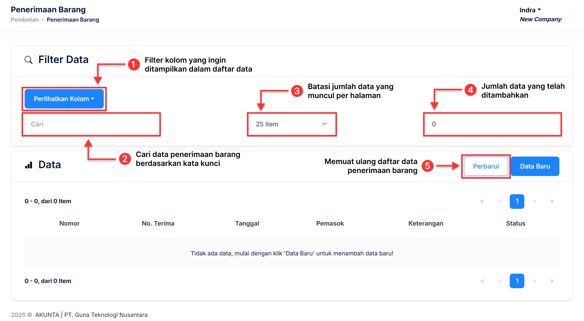The image size is (584, 321).
Task: Focus the Cari search field
Action: click(x=91, y=124)
